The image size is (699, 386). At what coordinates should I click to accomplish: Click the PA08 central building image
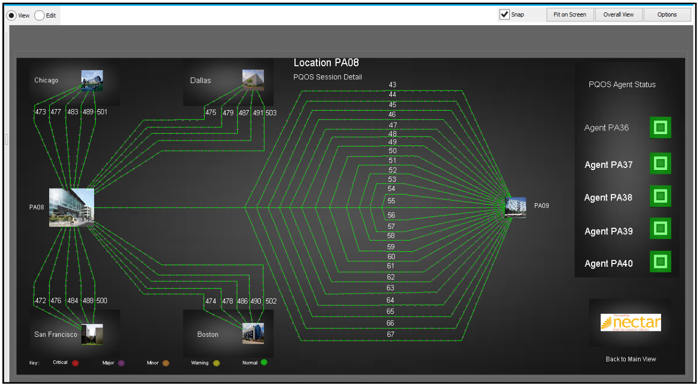point(72,207)
